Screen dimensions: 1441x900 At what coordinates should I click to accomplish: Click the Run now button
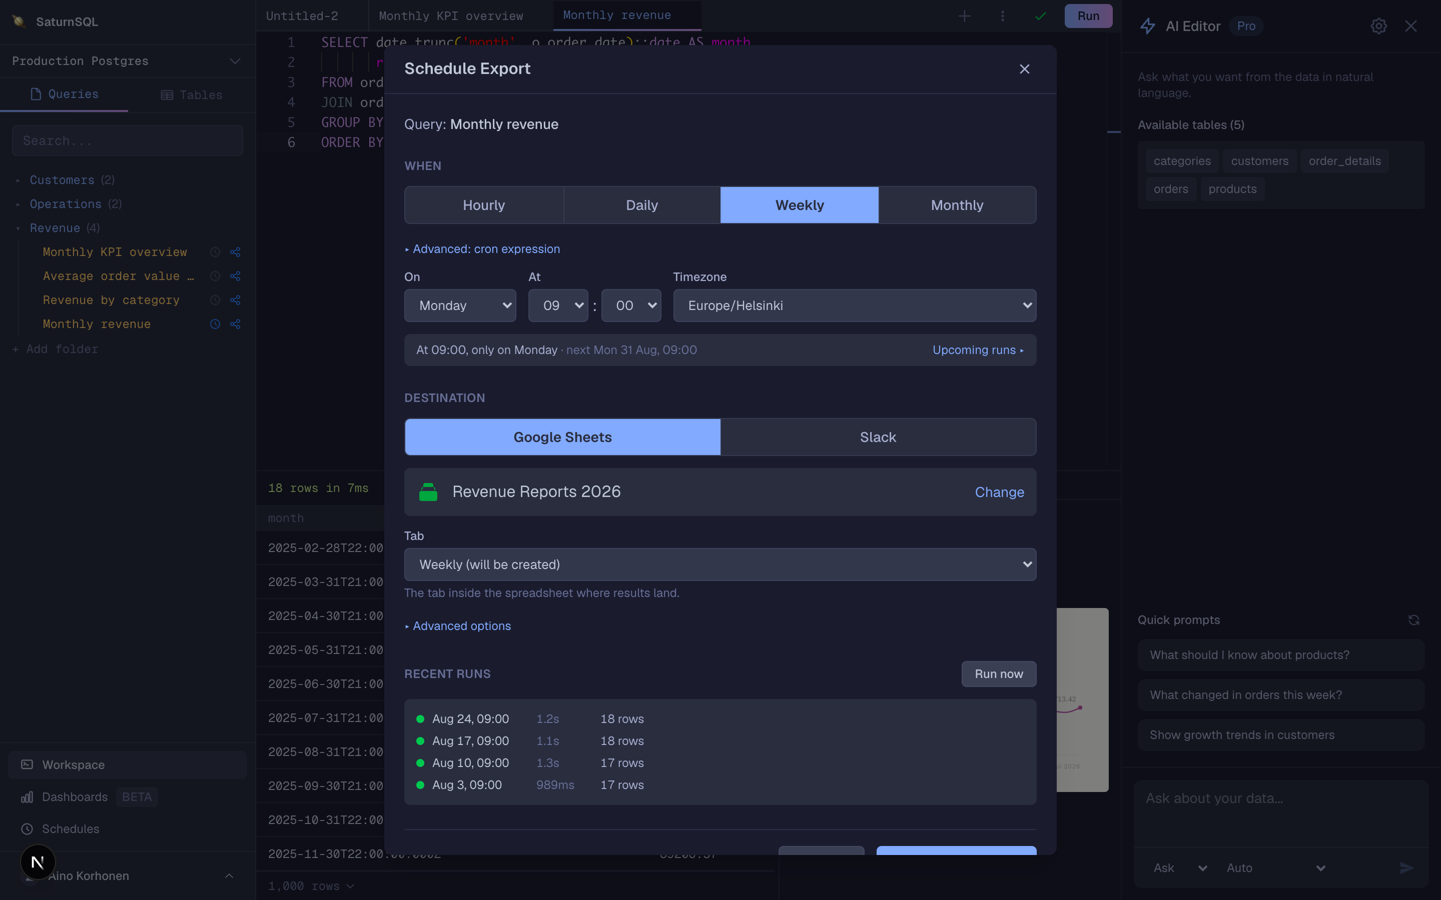(999, 674)
